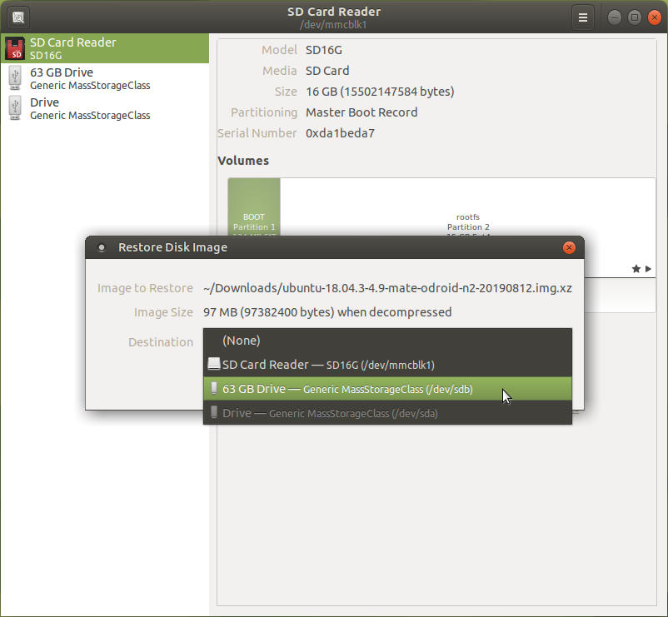Click the USB icon of sidebar 'Drive' entry
Image resolution: width=668 pixels, height=617 pixels.
pos(15,108)
